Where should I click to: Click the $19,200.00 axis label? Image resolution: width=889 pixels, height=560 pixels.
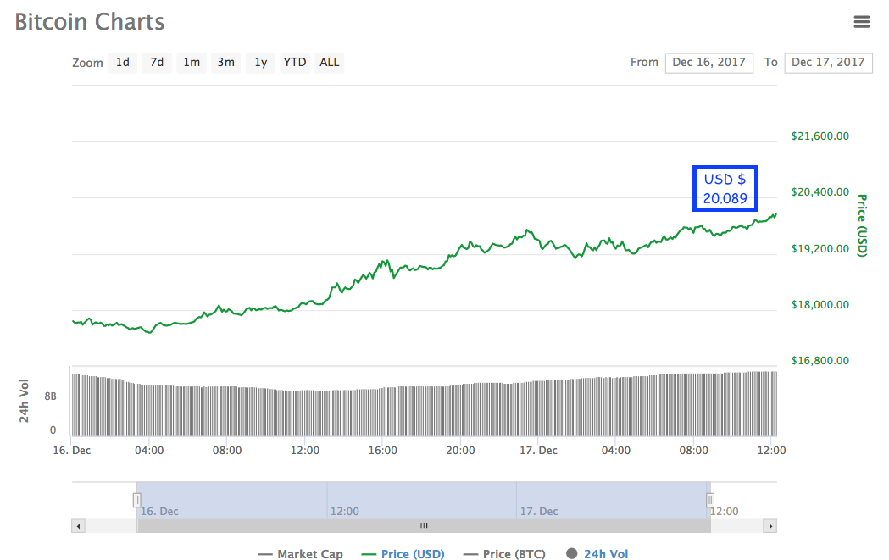tap(820, 249)
